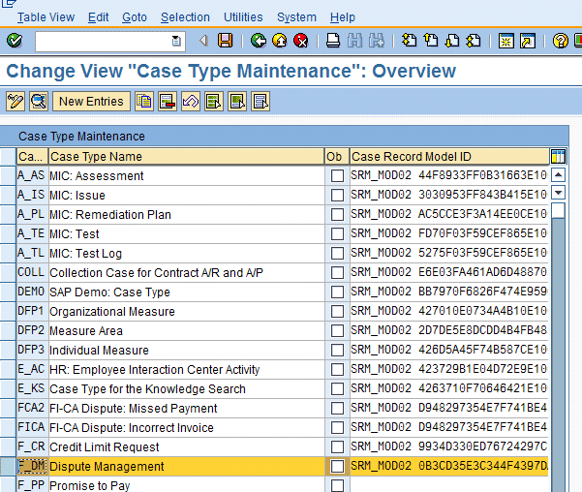Click the green Back arrow icon
Viewport: 582px width, 492px height.
click(x=258, y=41)
